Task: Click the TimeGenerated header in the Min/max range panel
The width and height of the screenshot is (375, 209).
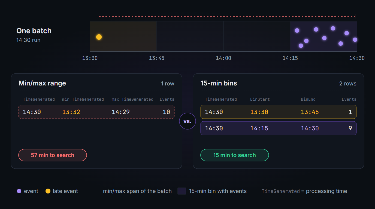Action: coord(39,99)
